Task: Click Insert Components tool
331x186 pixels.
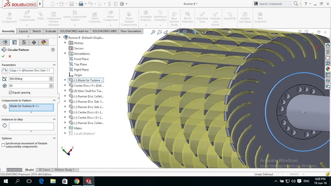Action: [27, 17]
